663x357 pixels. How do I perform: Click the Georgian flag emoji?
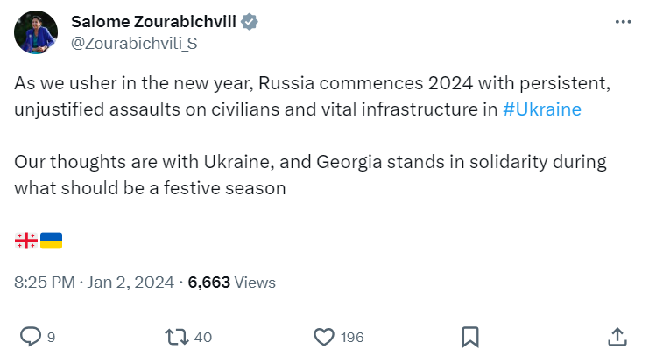[26, 240]
